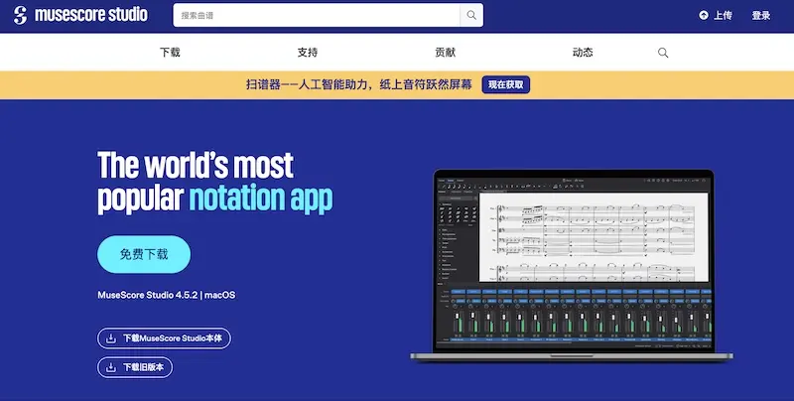Click the version text MuseScore Studio 4.5.2

pyautogui.click(x=147, y=295)
